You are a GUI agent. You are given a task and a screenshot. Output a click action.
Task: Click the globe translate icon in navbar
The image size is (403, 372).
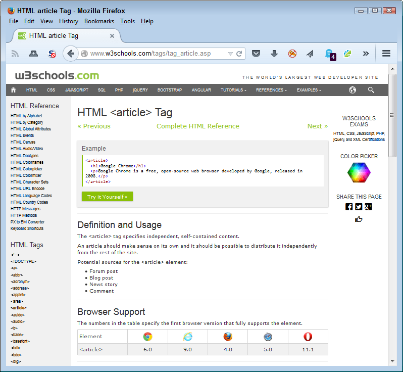tap(352, 90)
